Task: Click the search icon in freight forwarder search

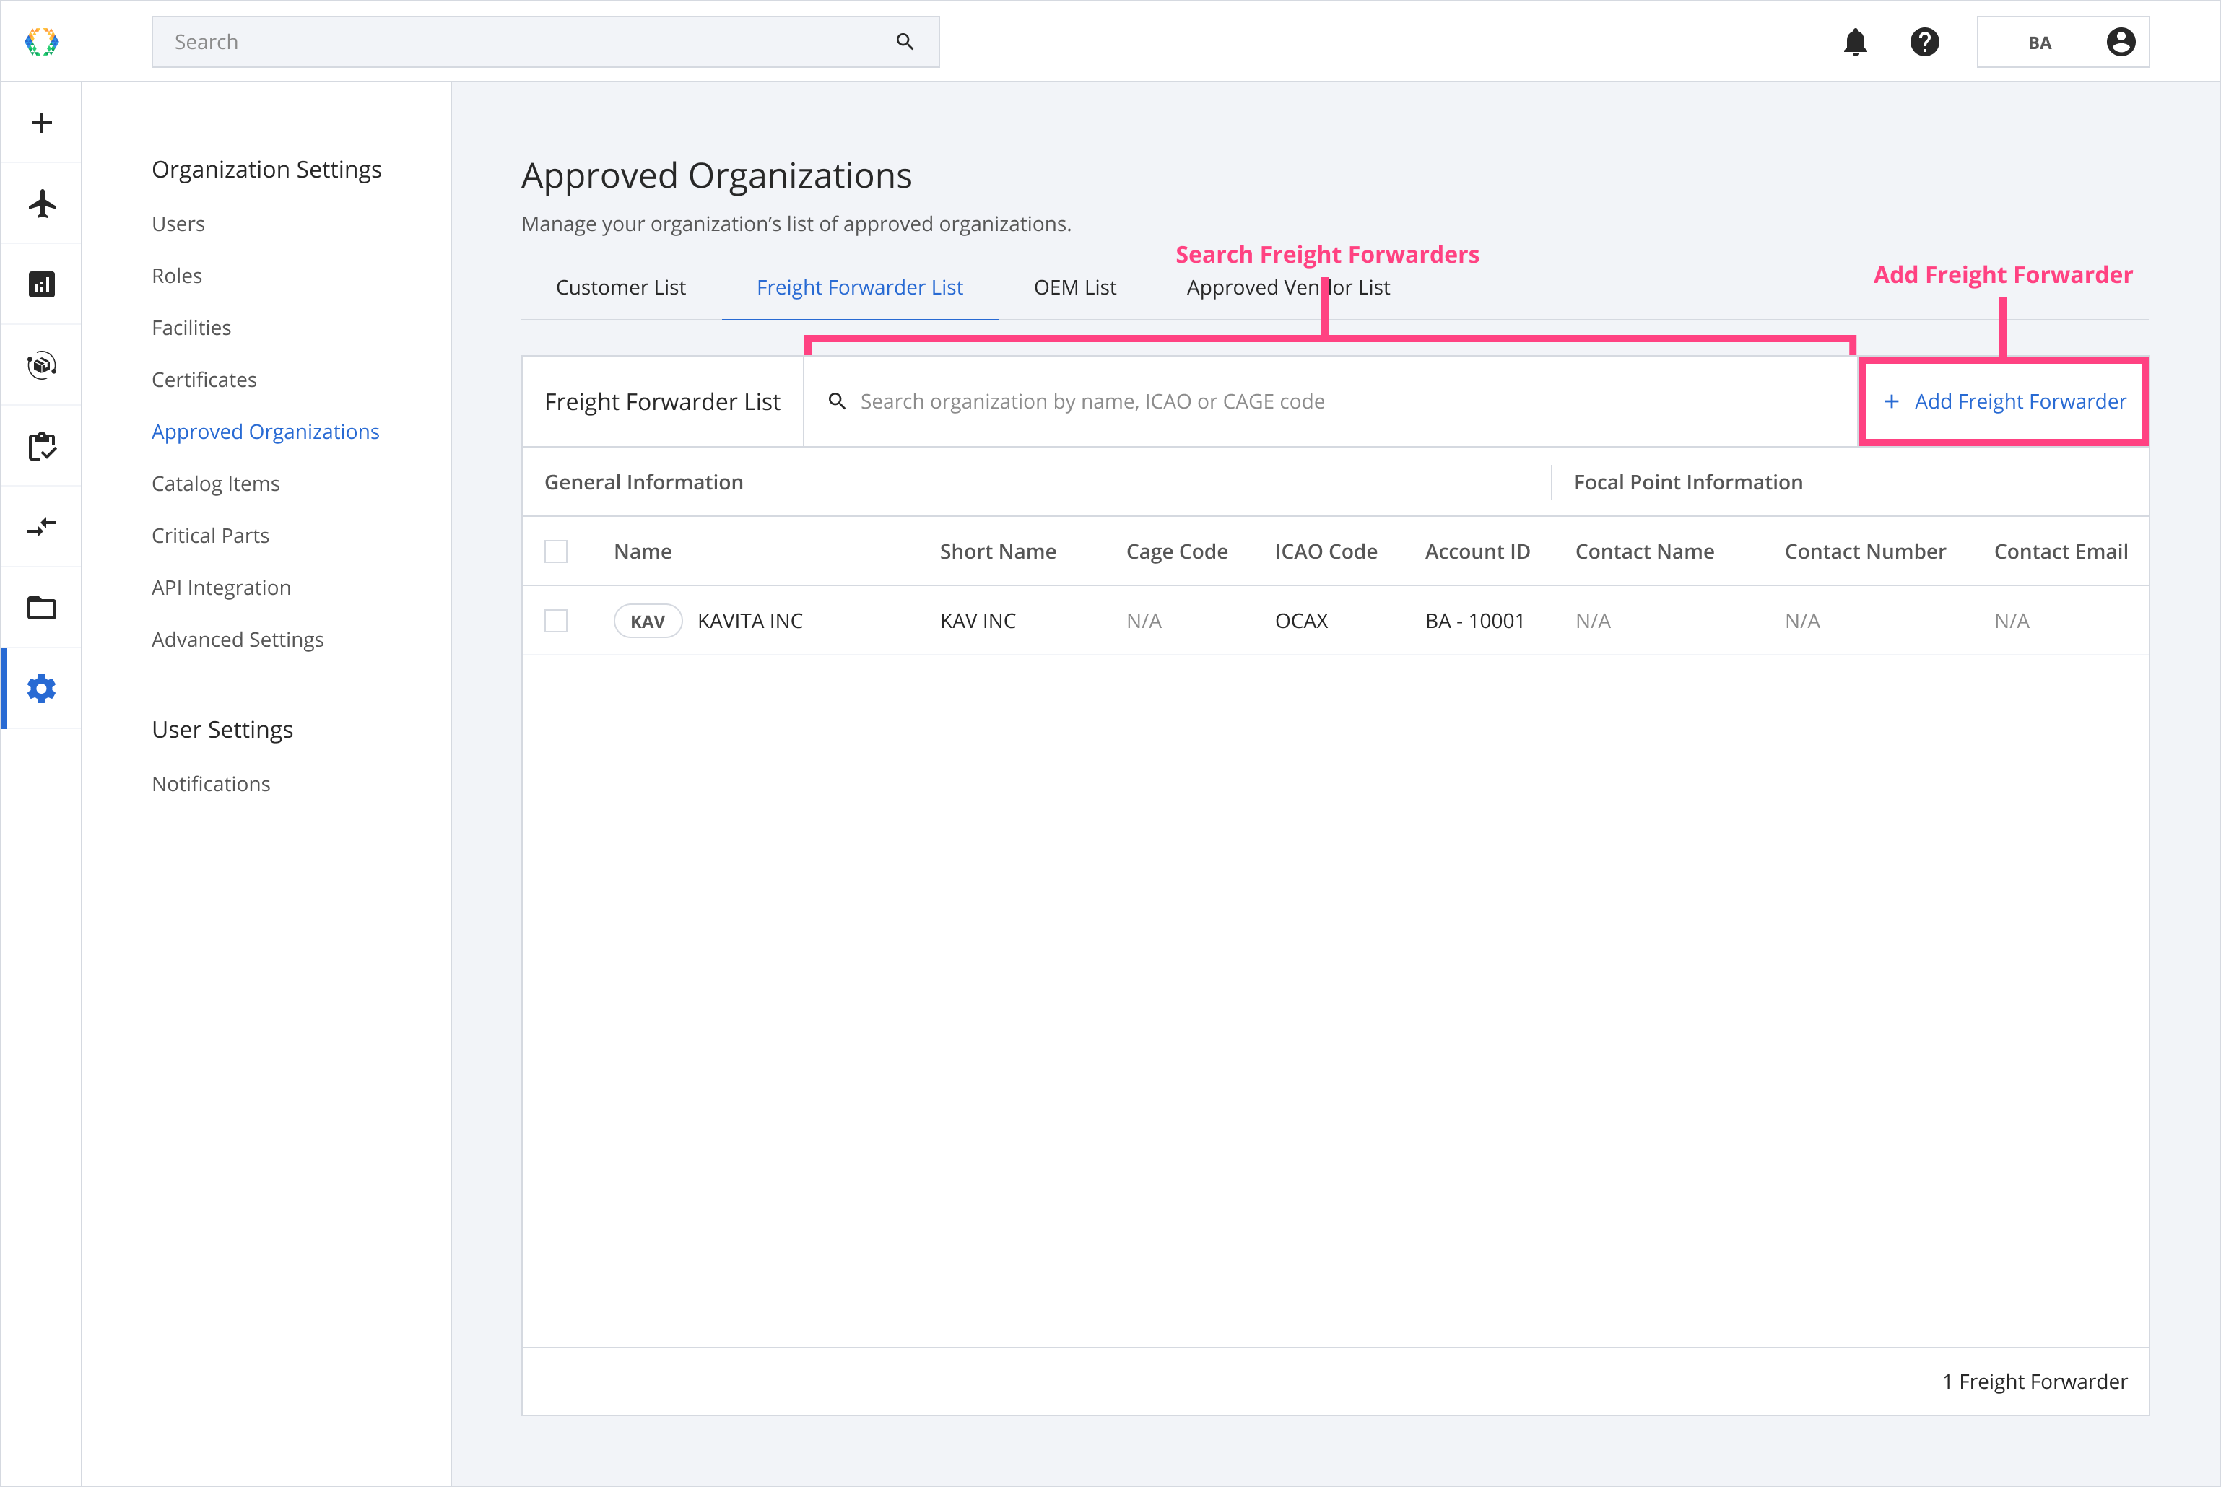Action: pyautogui.click(x=836, y=401)
